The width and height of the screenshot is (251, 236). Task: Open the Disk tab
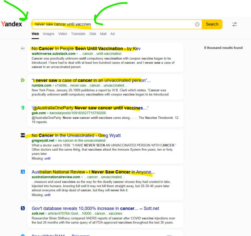[93, 34]
